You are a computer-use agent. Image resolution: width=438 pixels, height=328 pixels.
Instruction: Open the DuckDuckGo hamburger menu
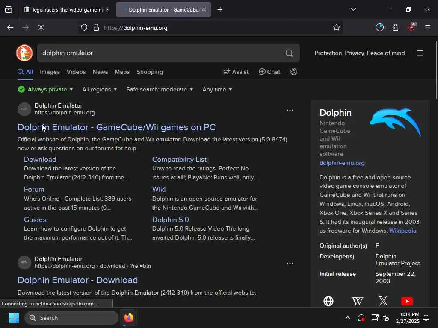(420, 53)
